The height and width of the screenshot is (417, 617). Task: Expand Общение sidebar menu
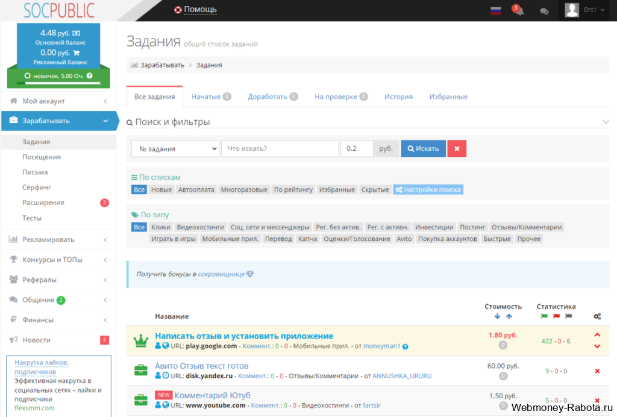click(59, 299)
